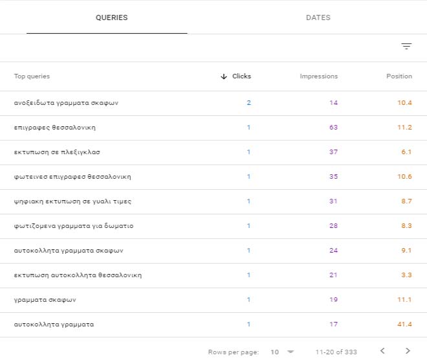Click the φωτεινες επιγραφες θεσσαλονικη query

point(72,177)
